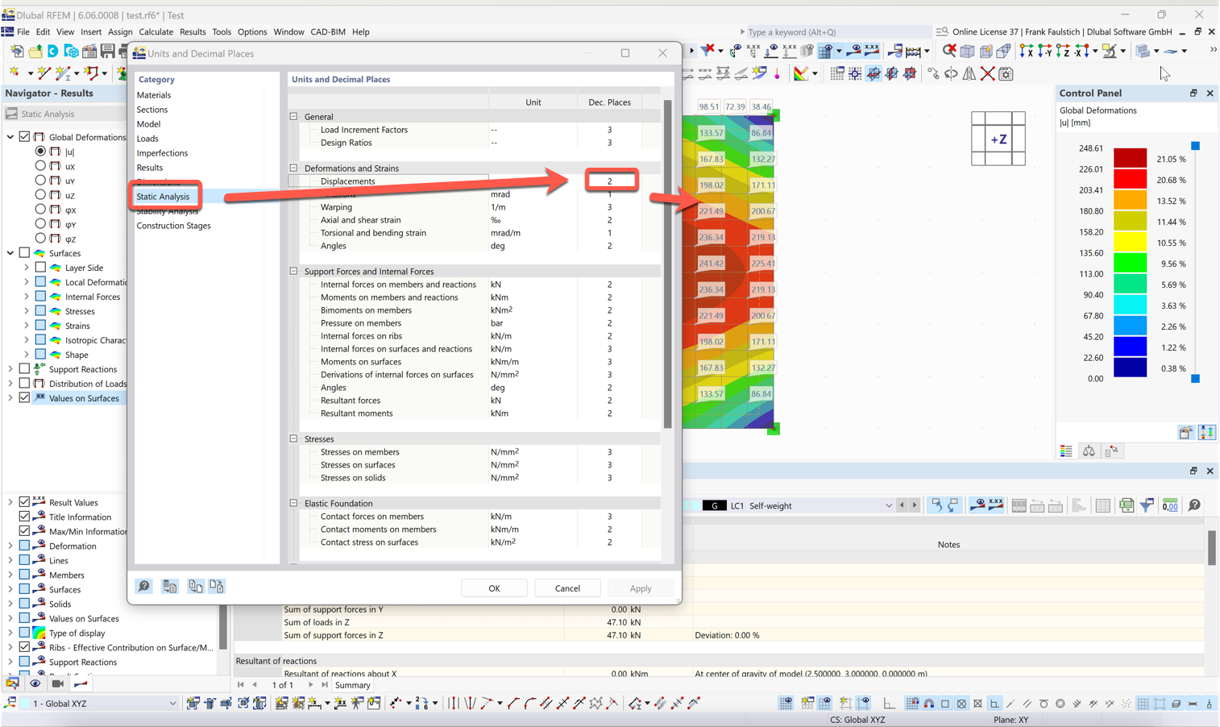Select Materials category in dialog
The height and width of the screenshot is (727, 1220).
pos(154,95)
